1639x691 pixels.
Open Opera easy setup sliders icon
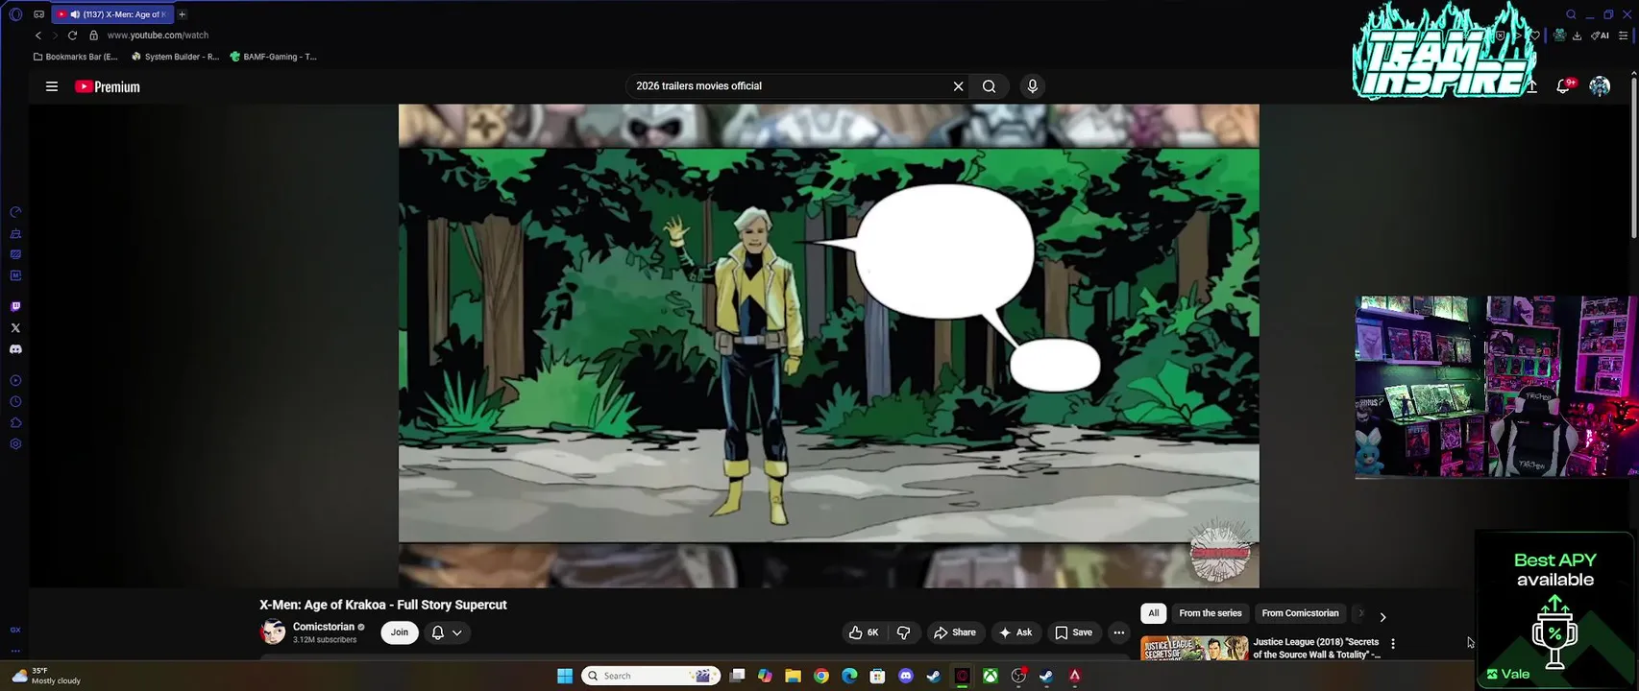[1623, 36]
